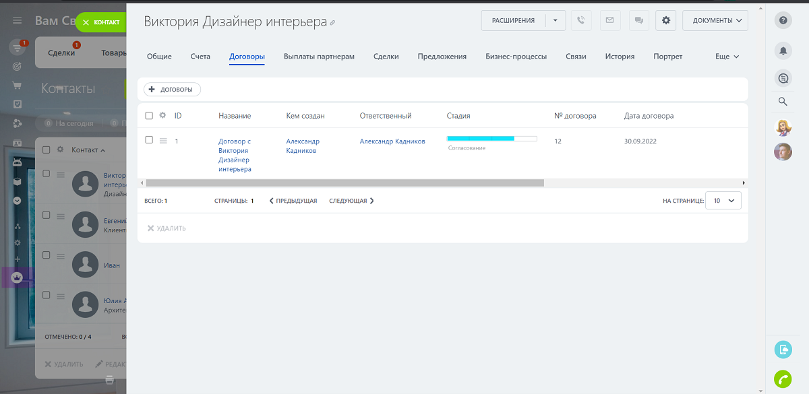Click the phone call icon in header
The image size is (809, 394).
(581, 21)
